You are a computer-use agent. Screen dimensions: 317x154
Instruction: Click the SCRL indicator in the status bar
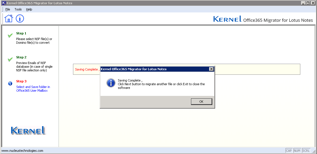(x=306, y=151)
